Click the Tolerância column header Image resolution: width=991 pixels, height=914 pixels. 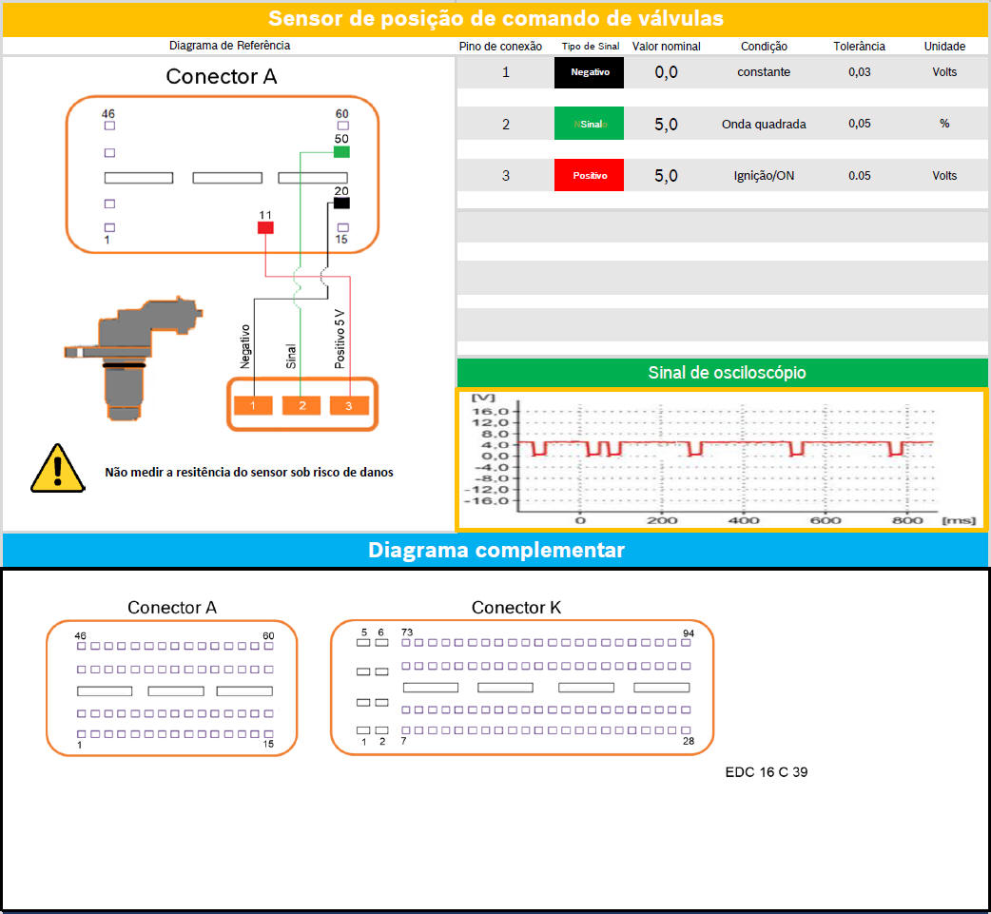point(859,46)
